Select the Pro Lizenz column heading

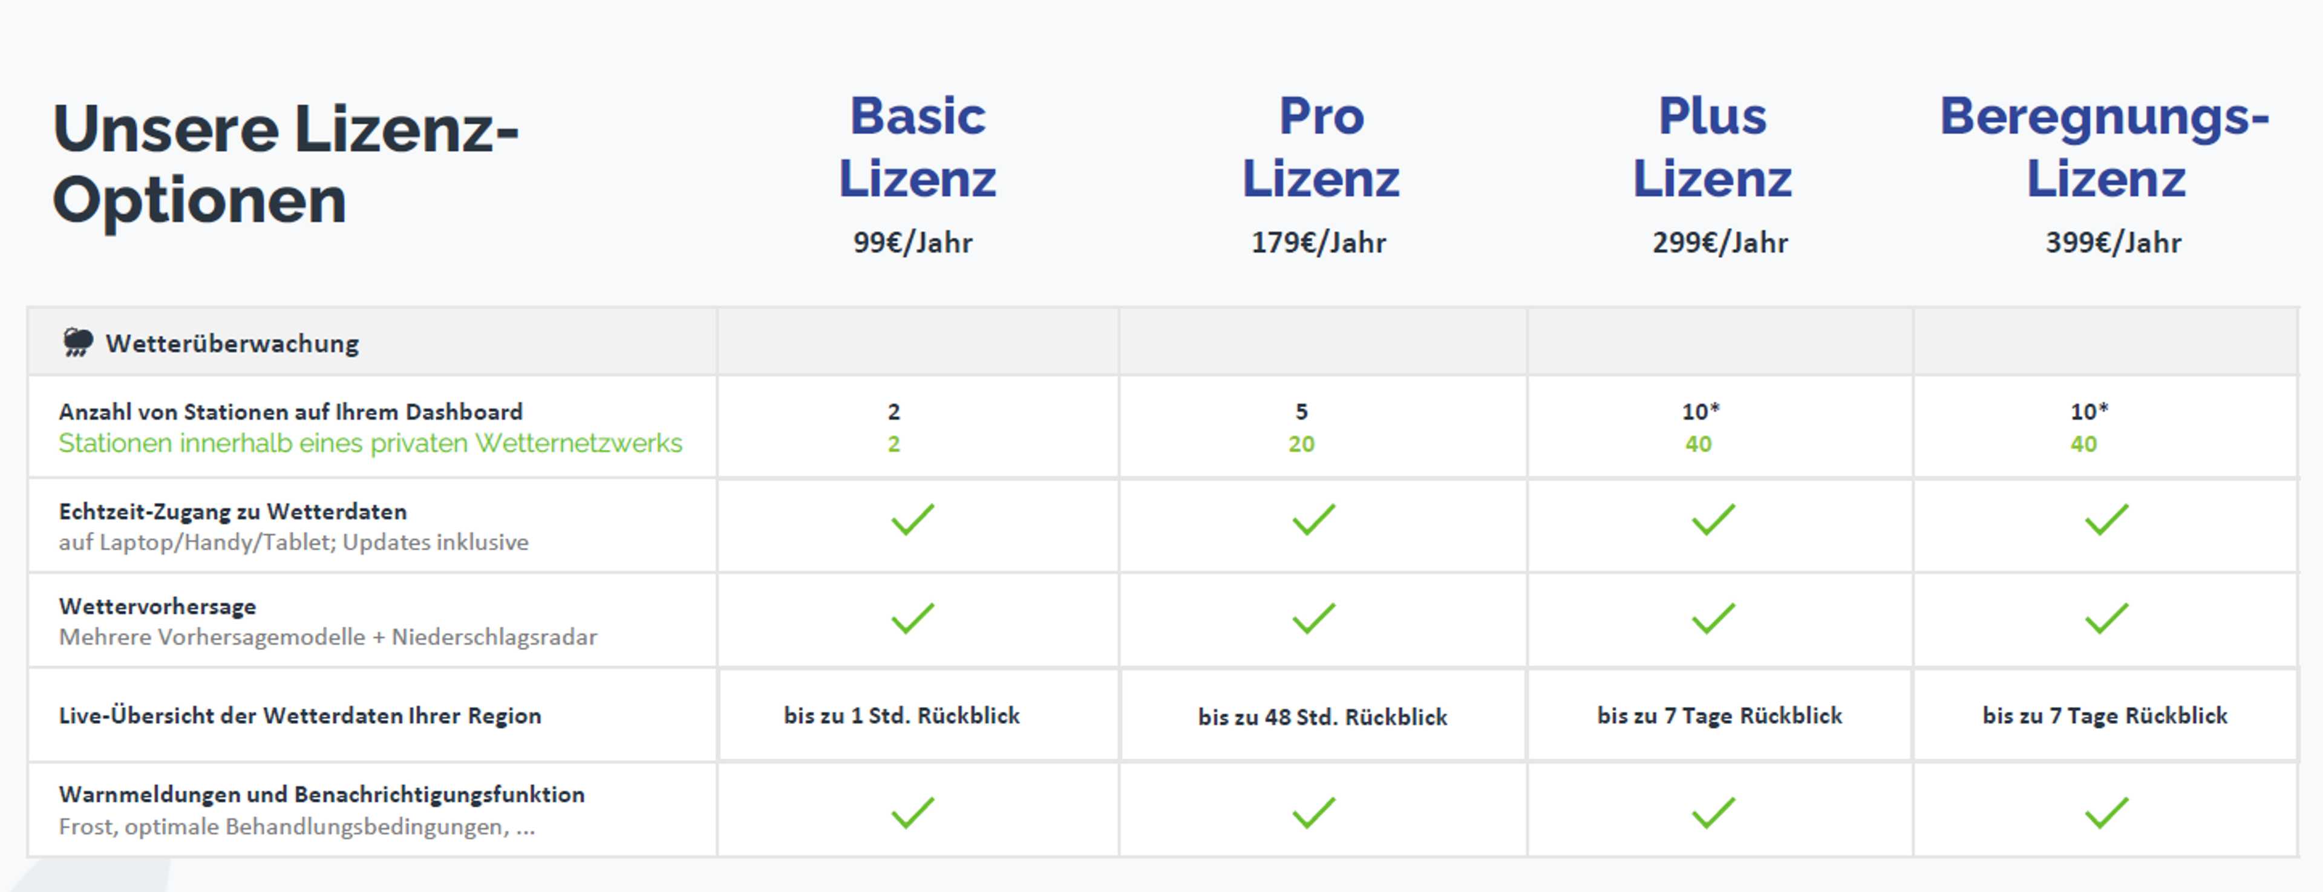tap(1321, 147)
